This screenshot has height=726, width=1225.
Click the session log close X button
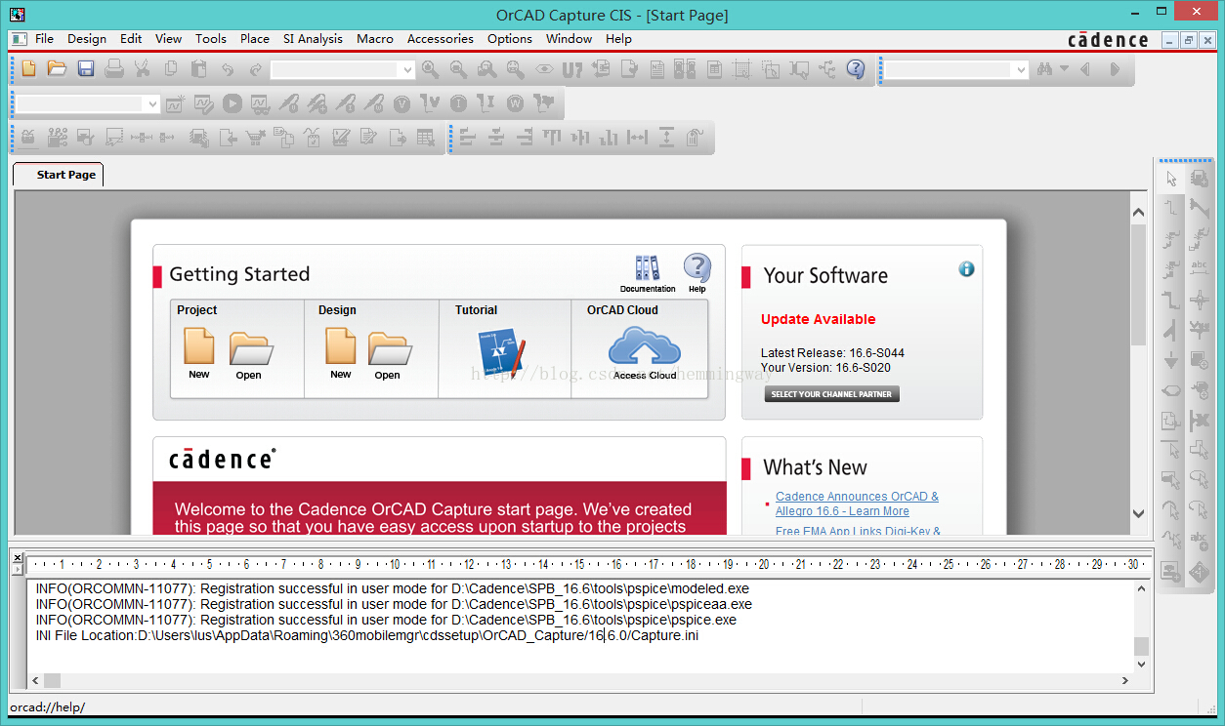point(18,557)
